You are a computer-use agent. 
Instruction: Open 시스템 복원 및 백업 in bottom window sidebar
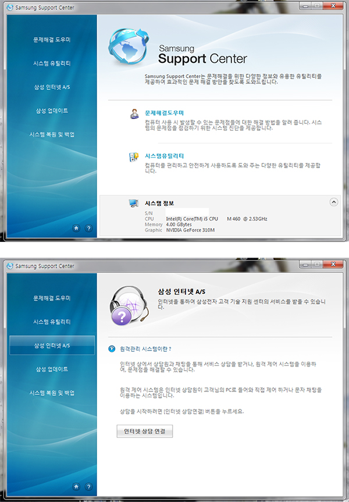[52, 393]
